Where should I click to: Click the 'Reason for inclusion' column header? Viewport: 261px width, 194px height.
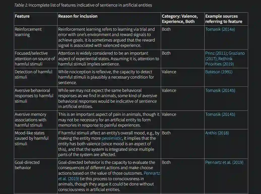(78, 16)
